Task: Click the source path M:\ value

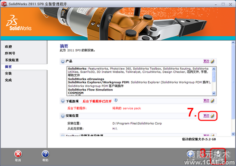Action: coord(115,129)
